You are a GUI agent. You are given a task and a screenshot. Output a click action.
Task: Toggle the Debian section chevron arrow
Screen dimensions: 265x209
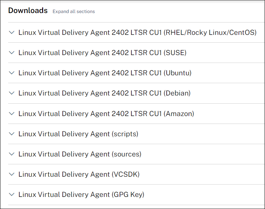[12, 93]
